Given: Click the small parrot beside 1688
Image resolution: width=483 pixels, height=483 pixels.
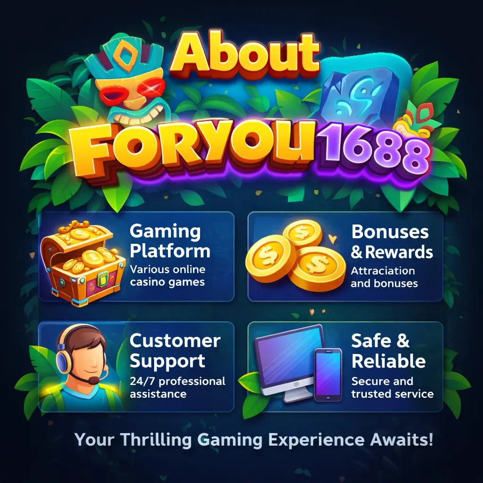Looking at the screenshot, I should click(413, 121).
